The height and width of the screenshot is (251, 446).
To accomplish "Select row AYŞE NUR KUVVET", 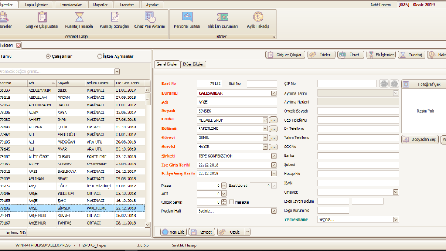I will [x=72, y=216].
